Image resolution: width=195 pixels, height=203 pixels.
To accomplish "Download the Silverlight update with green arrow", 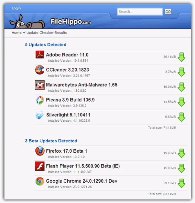I will click(181, 117).
